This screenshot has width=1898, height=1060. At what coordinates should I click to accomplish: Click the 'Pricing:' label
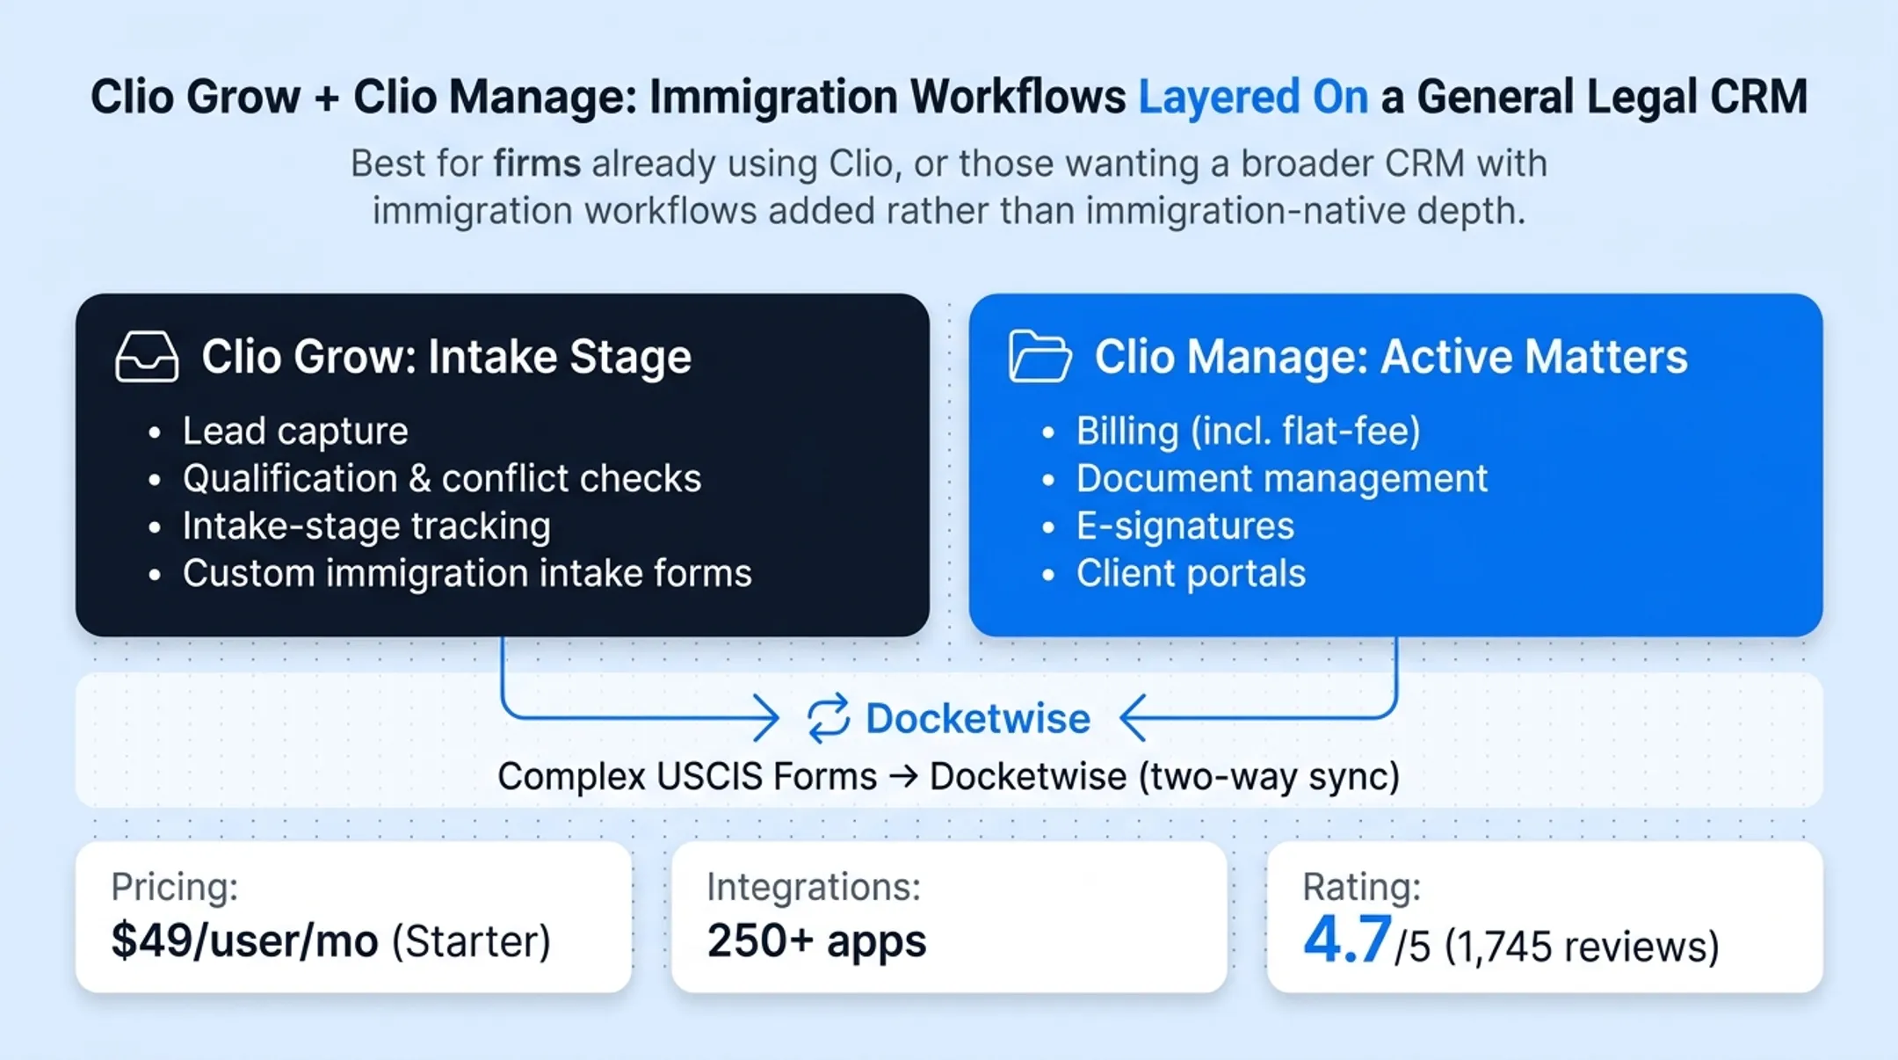(x=175, y=886)
